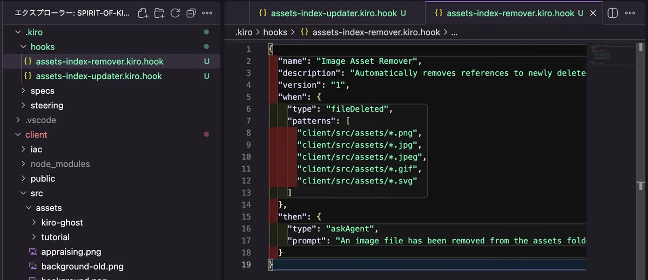Click assets-index-remover.kiro.hook breadcrumb segment
648x280 pixels.
point(370,32)
